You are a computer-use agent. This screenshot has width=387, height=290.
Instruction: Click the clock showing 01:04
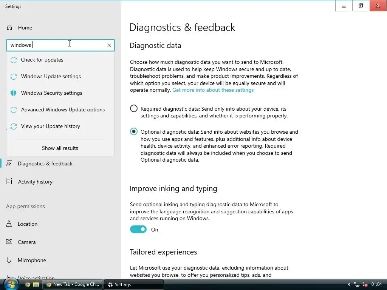(x=376, y=285)
